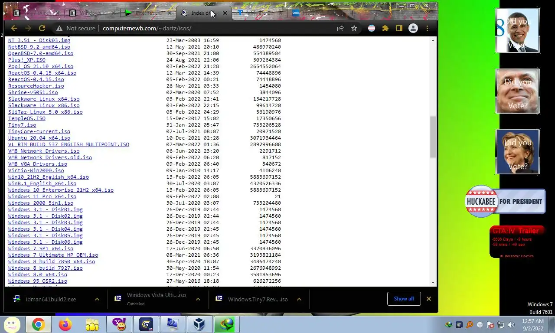Expand options for idman641build2.exe download
This screenshot has height=333, width=555.
pos(97,299)
